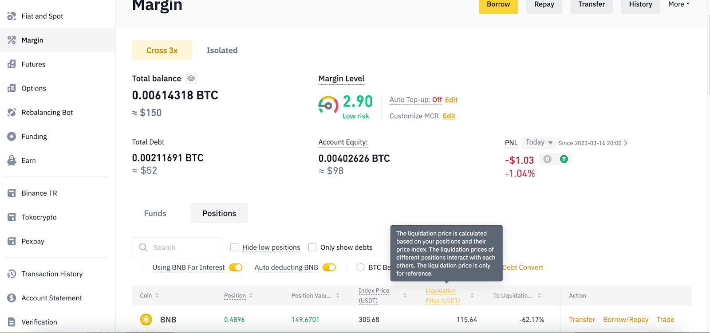Toggle Auto deducting BNB switch
Viewport: 710px width, 333px height.
click(x=329, y=267)
